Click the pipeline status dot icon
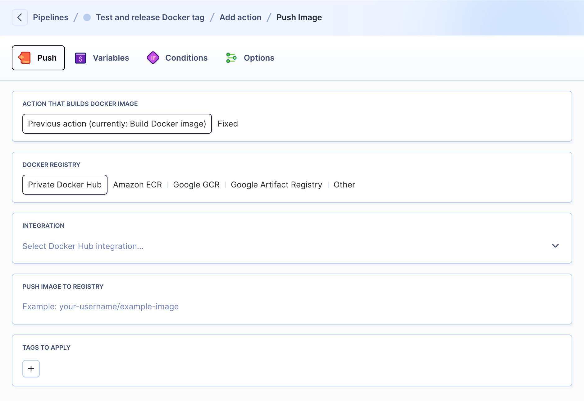Image resolution: width=584 pixels, height=401 pixels. click(87, 17)
